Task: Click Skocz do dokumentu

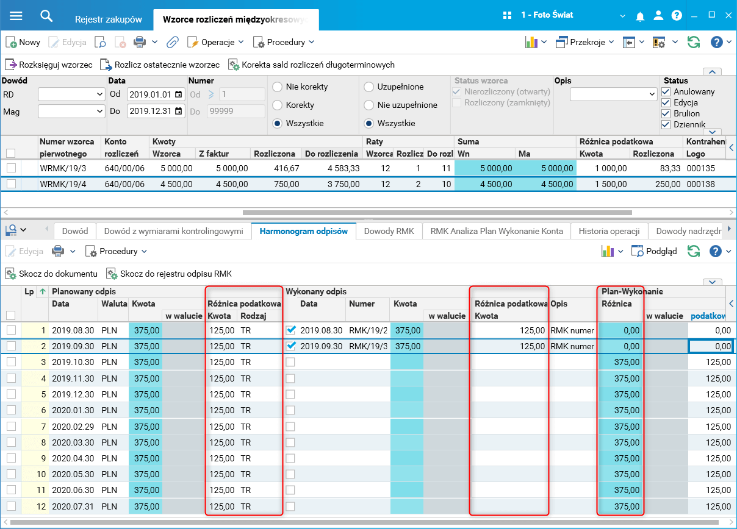Action: tap(51, 274)
